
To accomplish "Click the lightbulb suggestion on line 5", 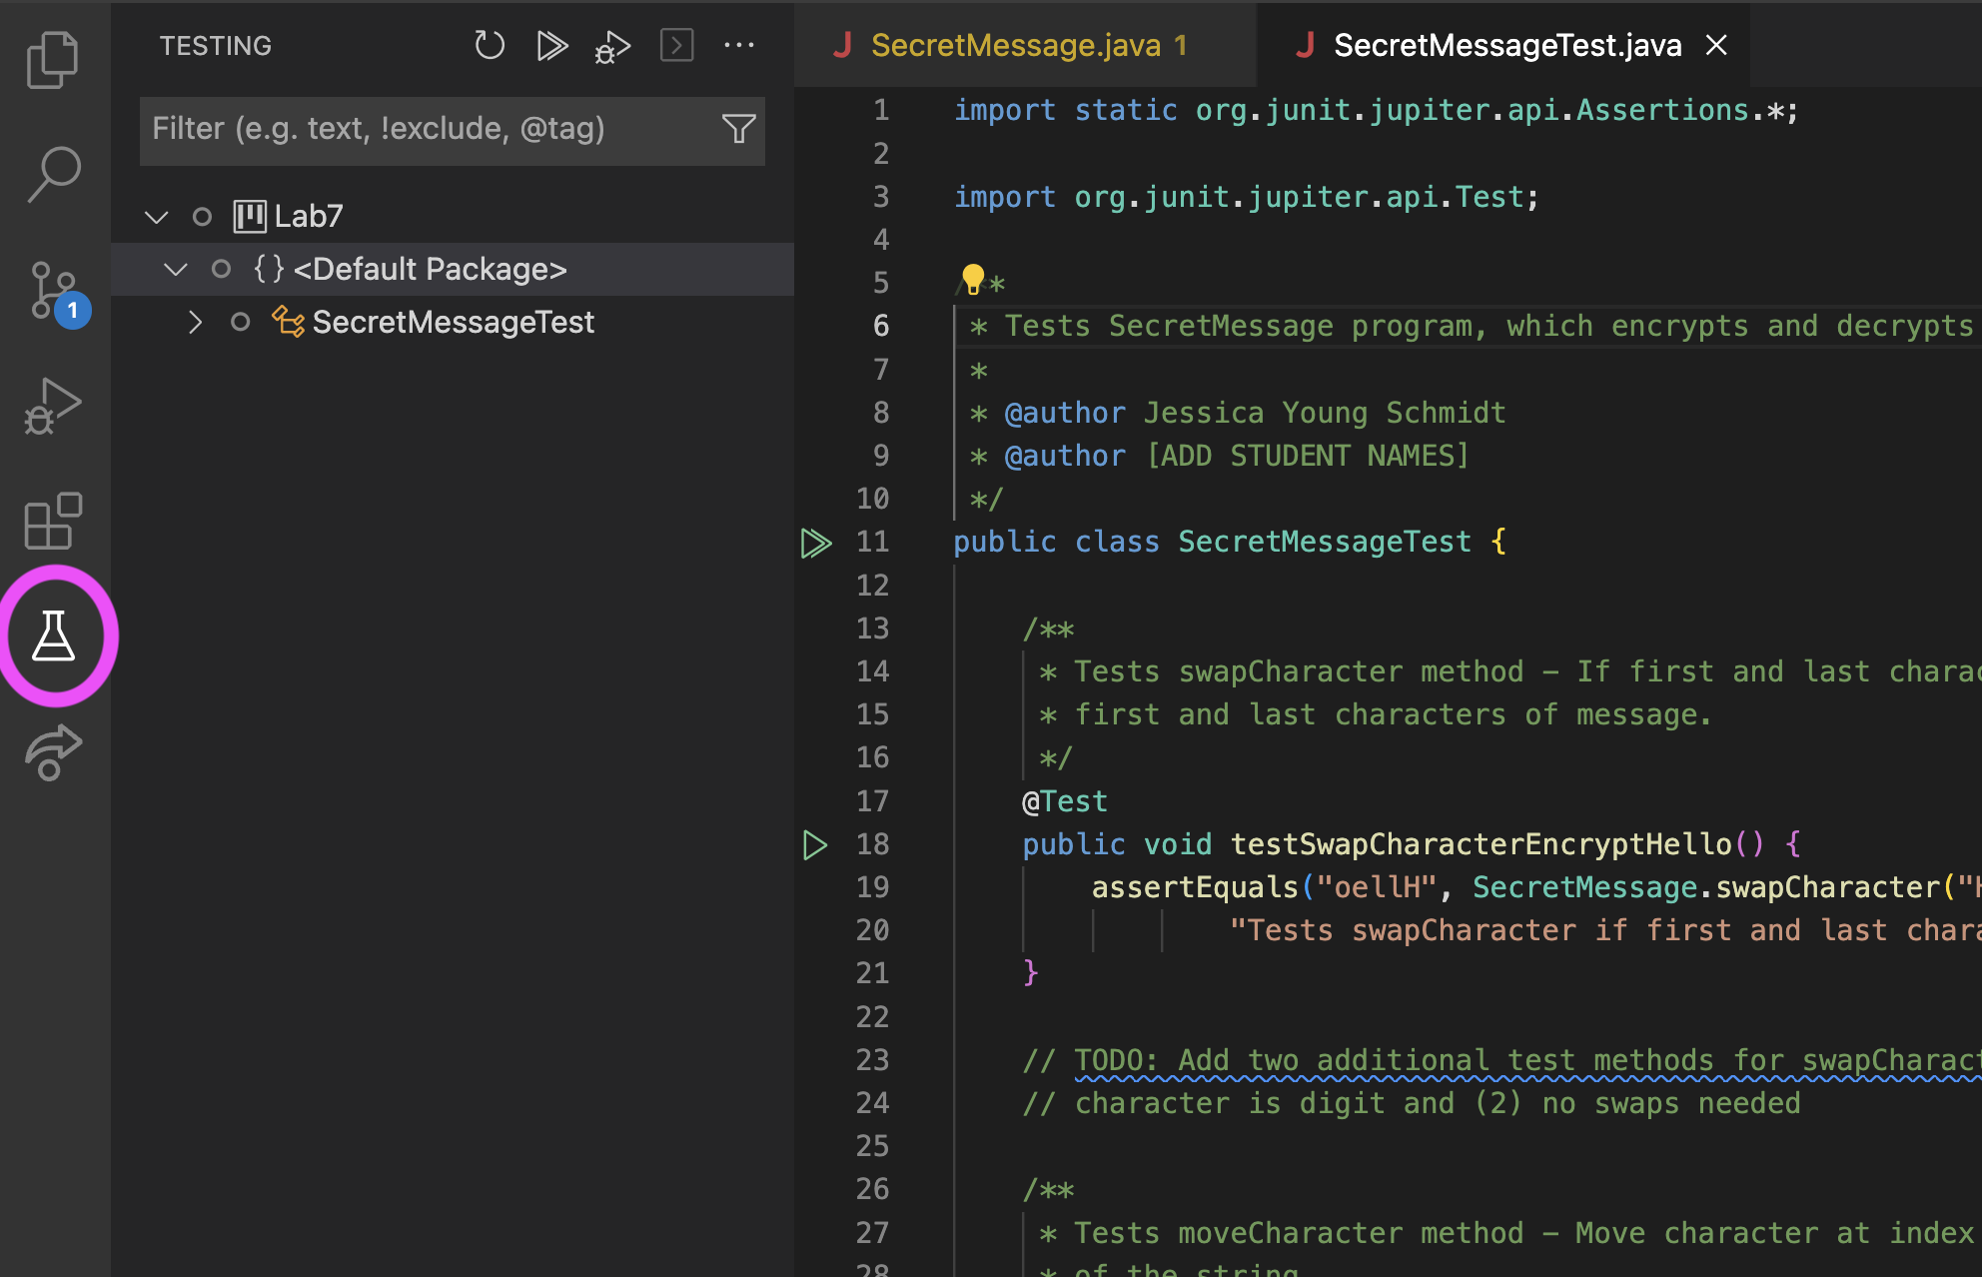I will pyautogui.click(x=974, y=278).
